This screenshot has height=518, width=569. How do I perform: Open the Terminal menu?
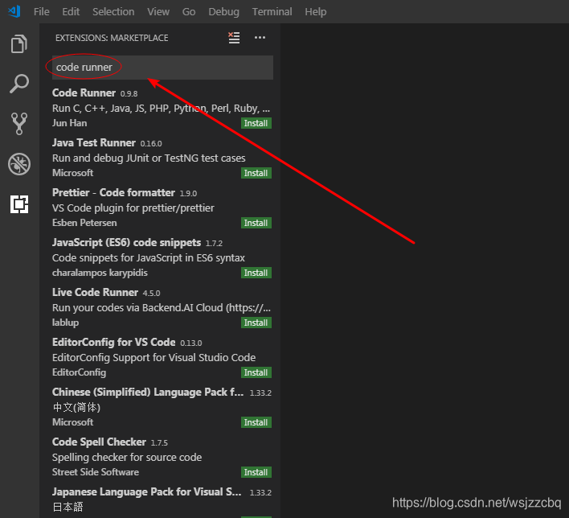(x=272, y=11)
